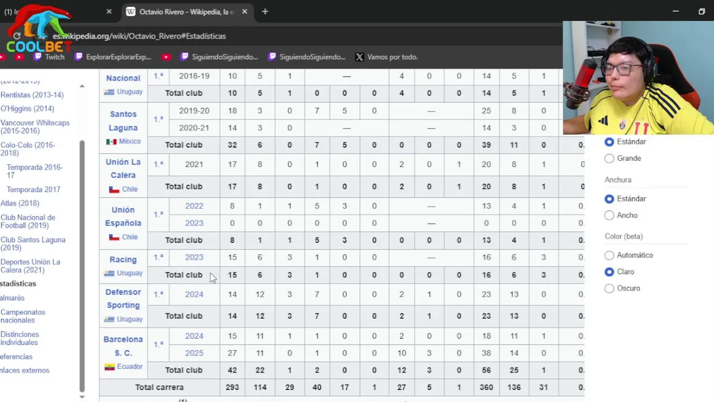Open the Twitch bookmark
This screenshot has height=402, width=714.
(x=49, y=57)
